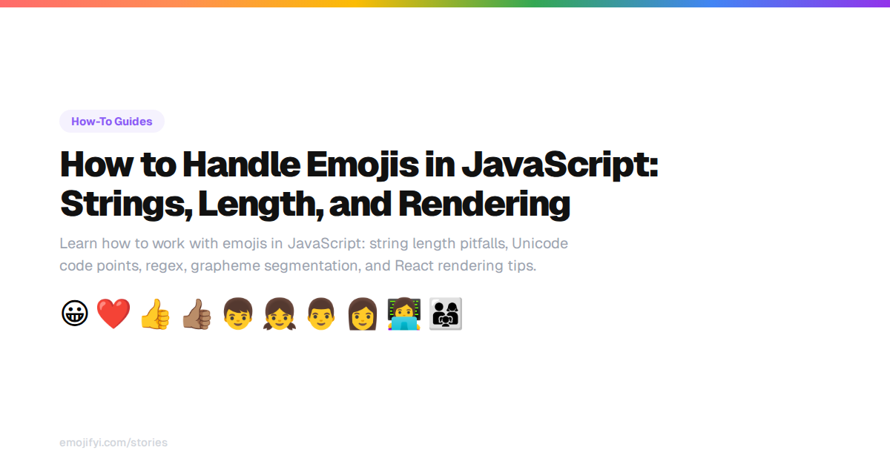Screen dimensions: 890x467
Task: Click the yellow thumbs up emoji
Action: click(x=155, y=314)
